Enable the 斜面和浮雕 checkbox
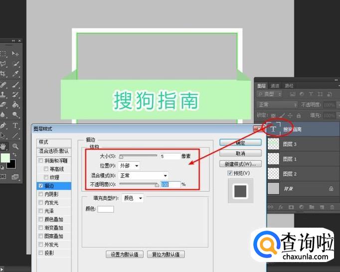The height and width of the screenshot is (272, 340). 40,160
